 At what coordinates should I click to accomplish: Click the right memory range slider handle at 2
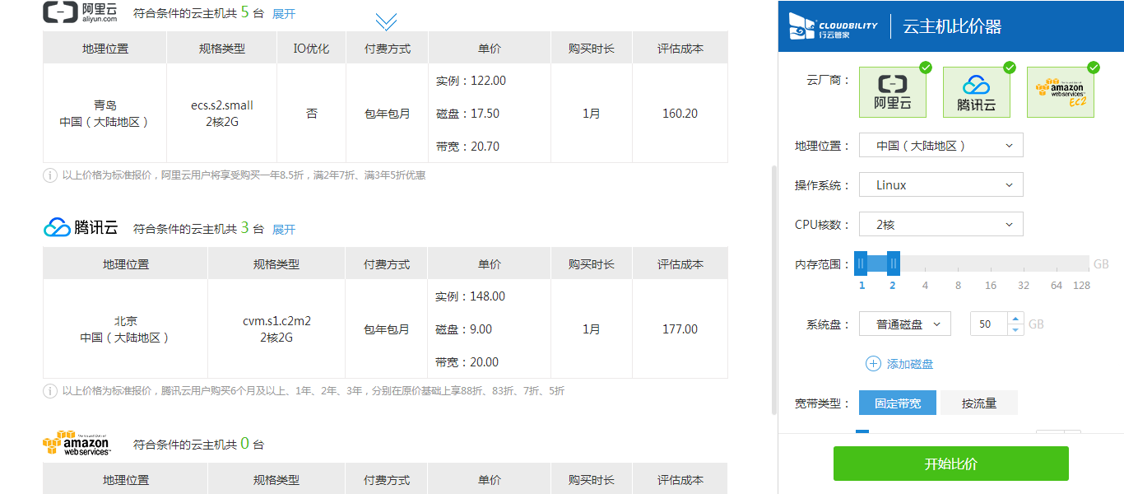pyautogui.click(x=894, y=263)
